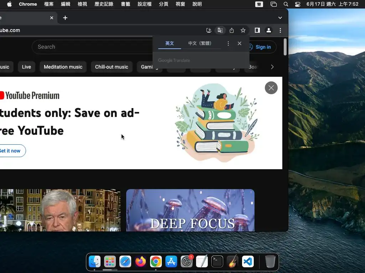The image size is (365, 273).
Task: Open the 說明 menu
Action: pos(197,4)
